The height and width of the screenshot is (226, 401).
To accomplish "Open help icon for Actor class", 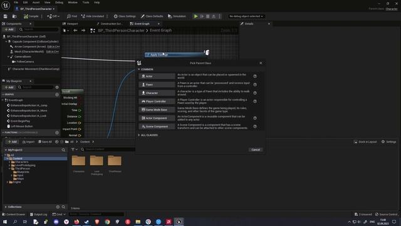I will 255,77.
